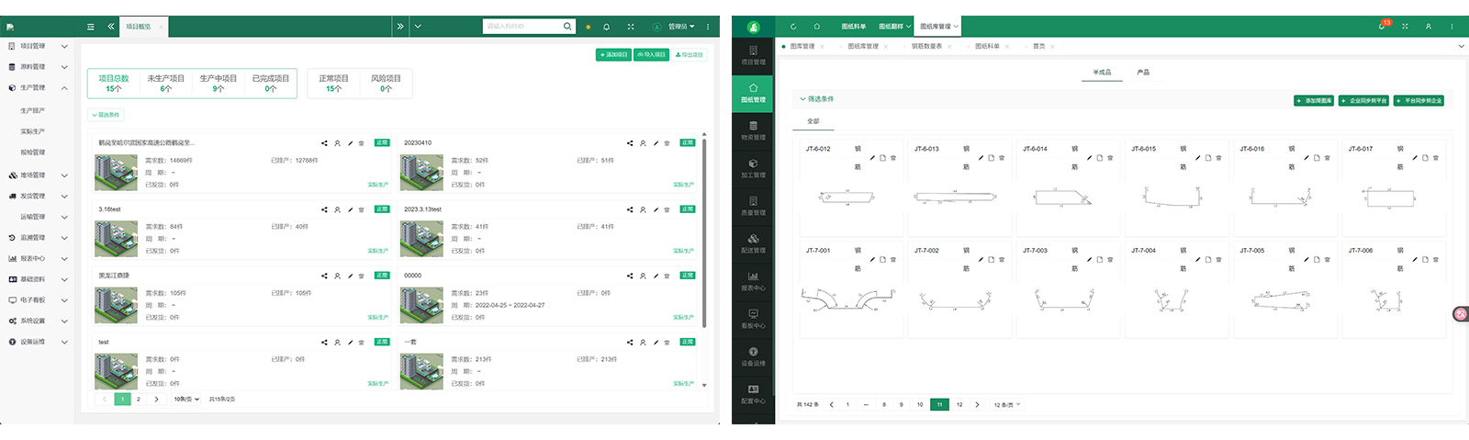1469x440 pixels.
Task: Expand 筛选条件 filter in the drawing library
Action: tap(817, 99)
